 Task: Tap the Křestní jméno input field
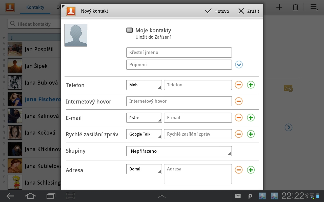pos(179,53)
